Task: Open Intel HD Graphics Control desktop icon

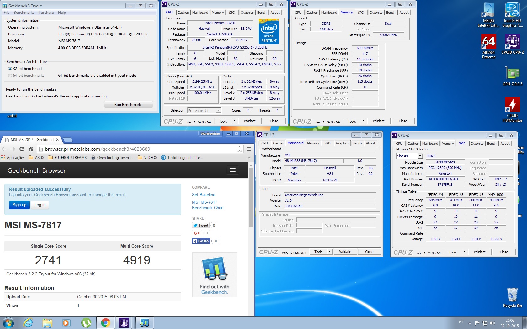Action: point(512,15)
